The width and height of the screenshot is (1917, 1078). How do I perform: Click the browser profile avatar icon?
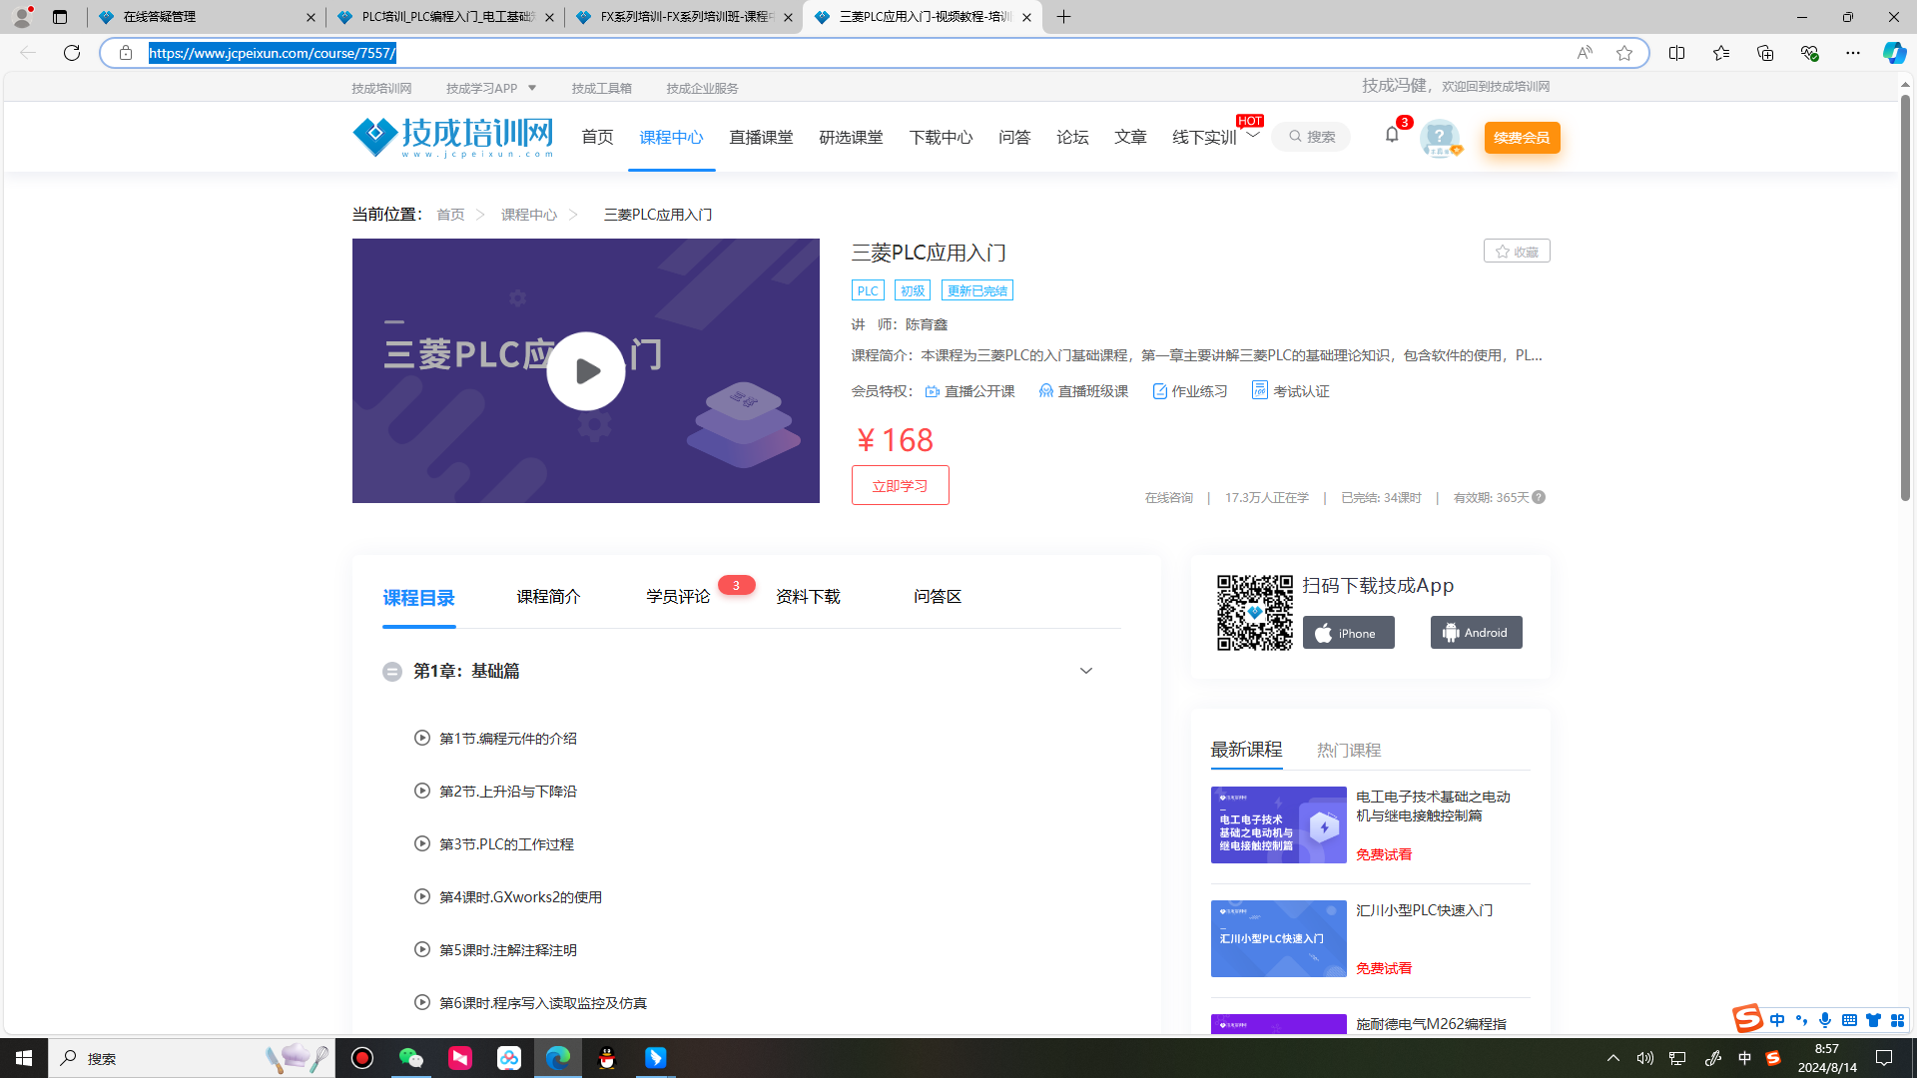21,17
